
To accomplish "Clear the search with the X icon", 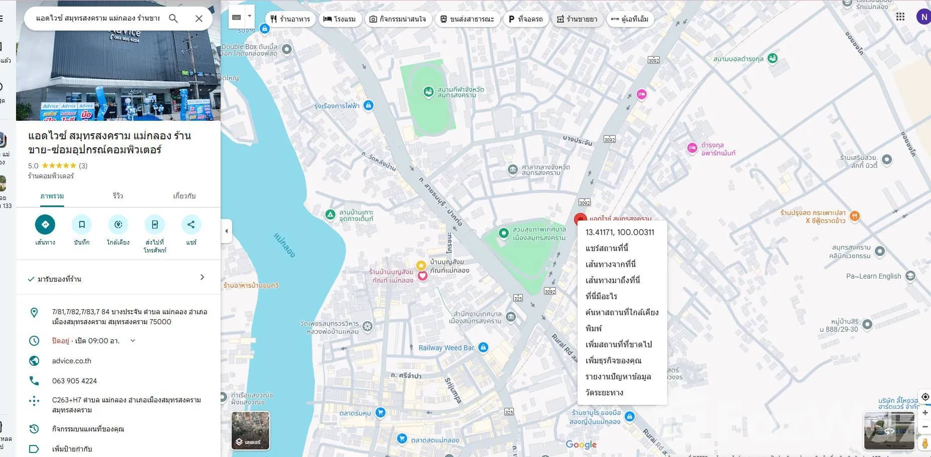I will click(x=199, y=19).
